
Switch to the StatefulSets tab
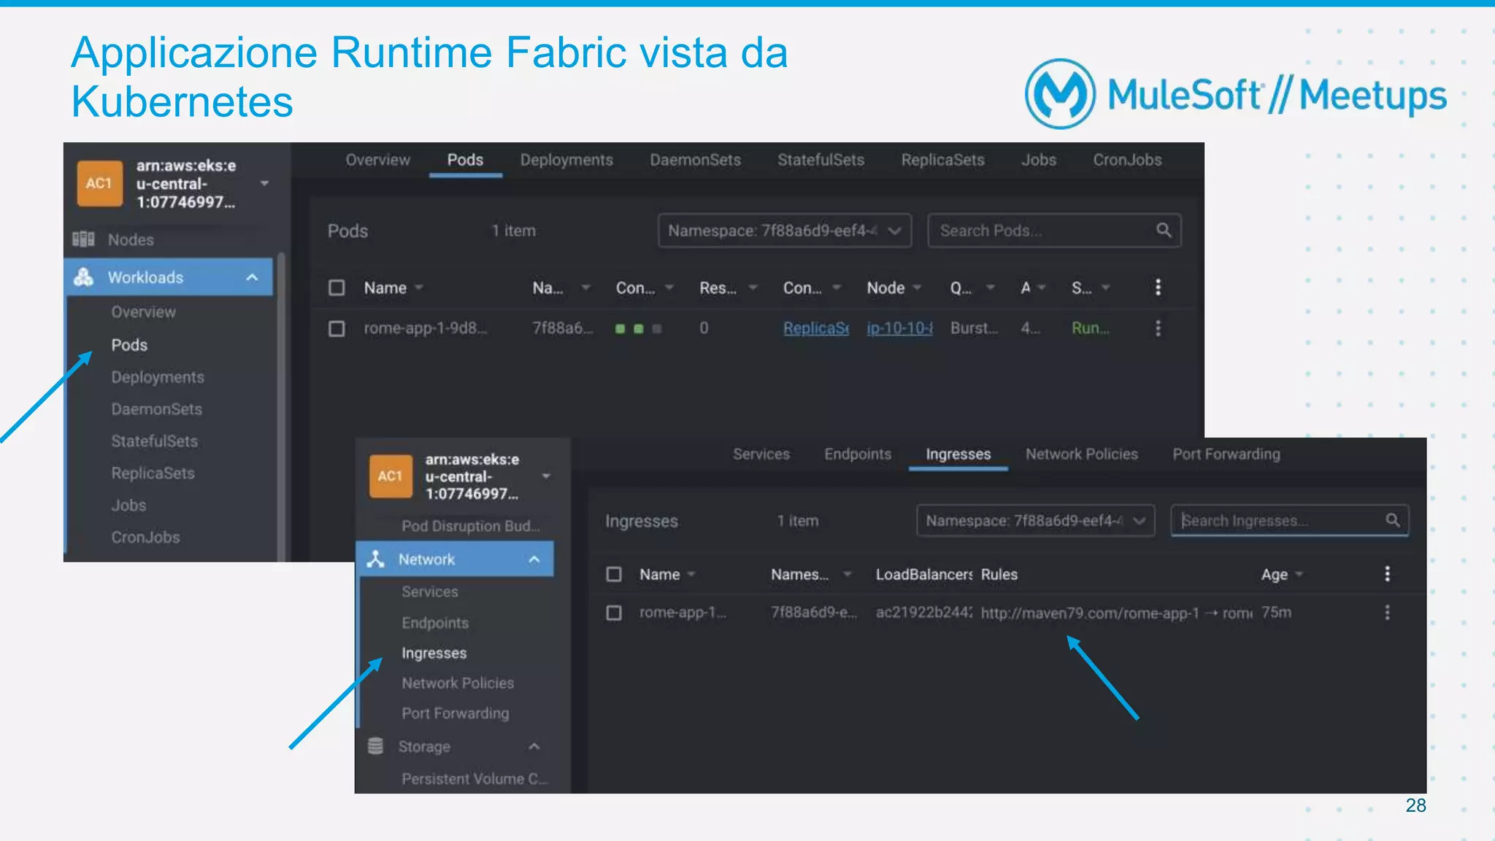(820, 160)
